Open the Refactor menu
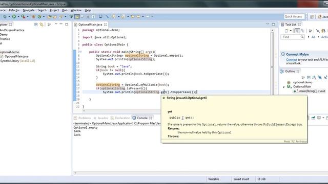The width and height of the screenshot is (328, 184). (x=14, y=10)
